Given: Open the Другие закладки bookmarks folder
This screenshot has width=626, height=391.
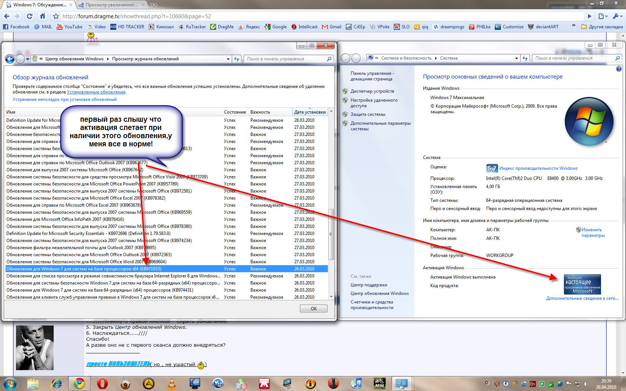Looking at the screenshot, I should click(x=602, y=27).
